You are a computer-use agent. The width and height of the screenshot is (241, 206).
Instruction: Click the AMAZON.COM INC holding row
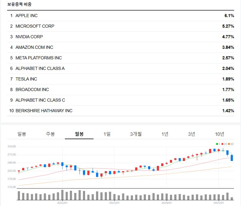tap(121, 47)
